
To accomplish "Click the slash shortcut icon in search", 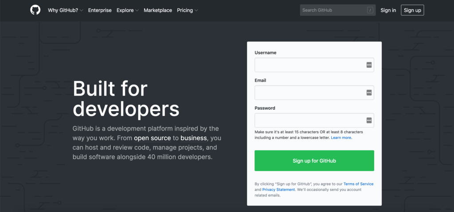I will click(370, 10).
